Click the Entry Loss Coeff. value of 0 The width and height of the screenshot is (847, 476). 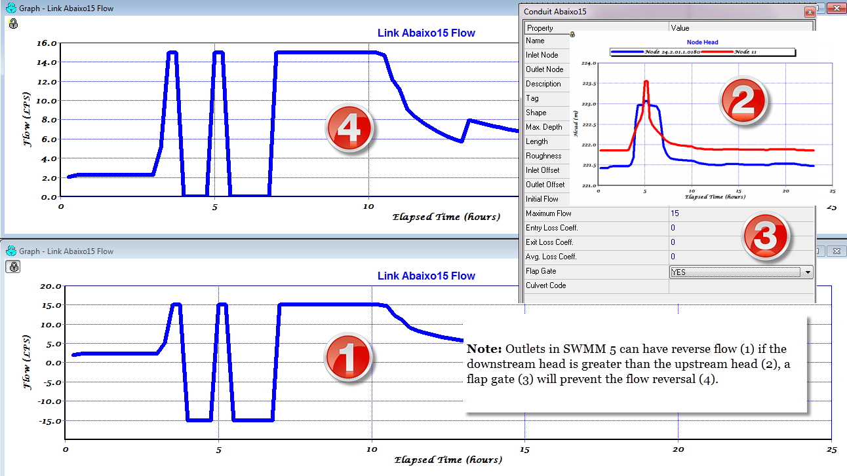[x=673, y=227]
